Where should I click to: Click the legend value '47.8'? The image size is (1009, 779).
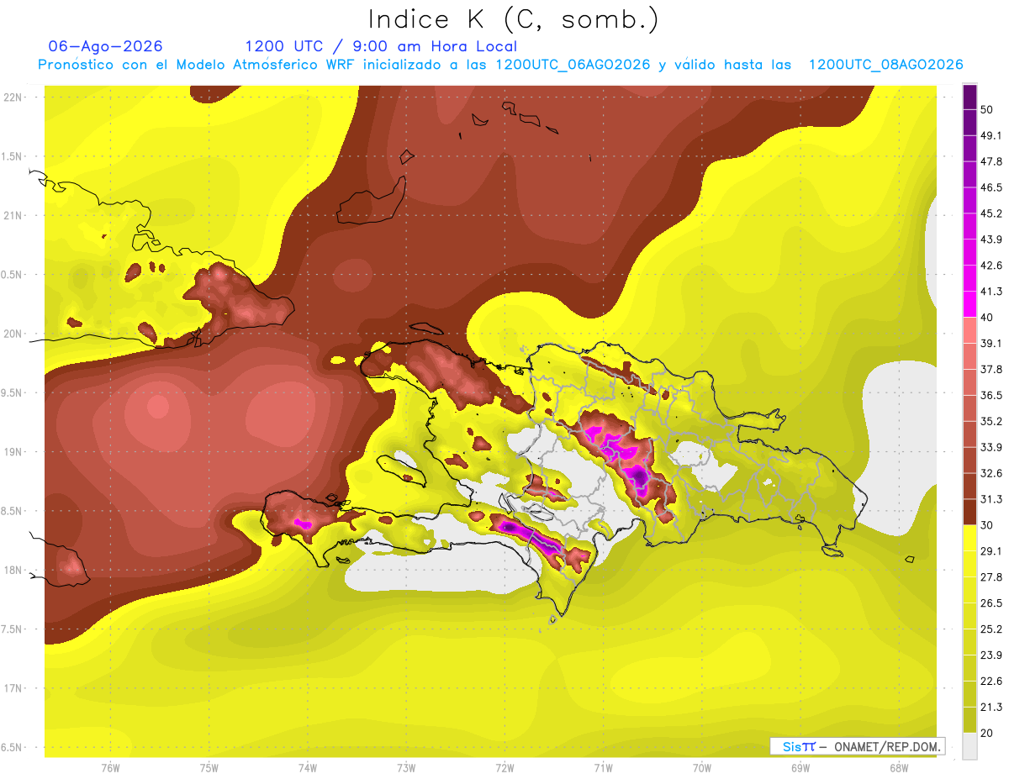(x=991, y=161)
